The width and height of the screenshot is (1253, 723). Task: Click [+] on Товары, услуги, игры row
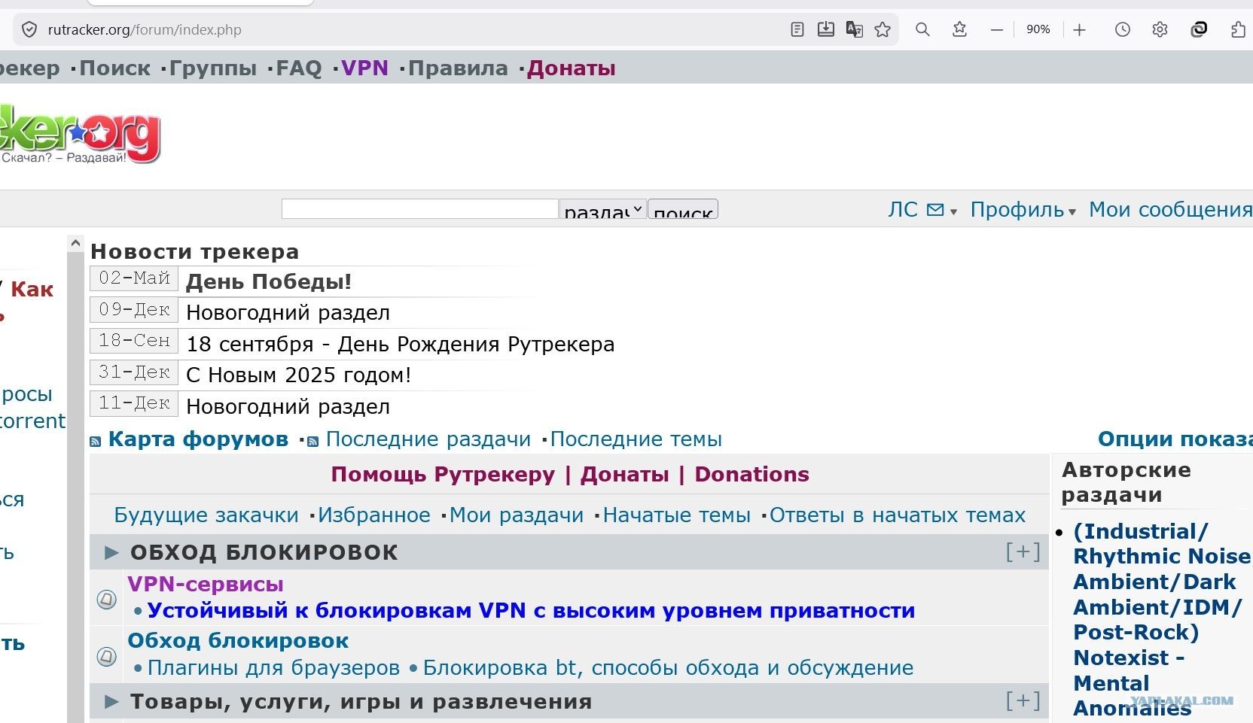(1023, 701)
